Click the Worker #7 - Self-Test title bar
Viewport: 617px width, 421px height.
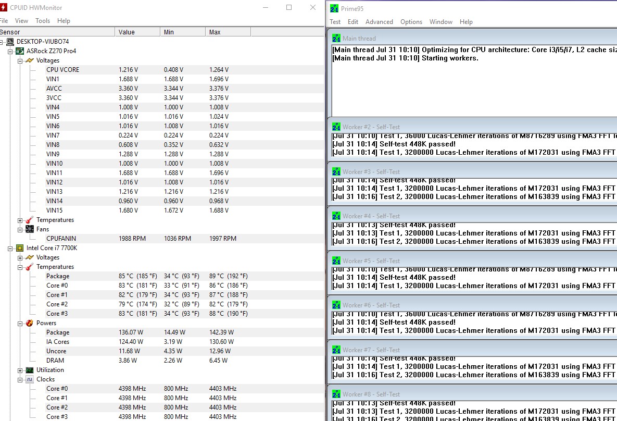coord(473,350)
